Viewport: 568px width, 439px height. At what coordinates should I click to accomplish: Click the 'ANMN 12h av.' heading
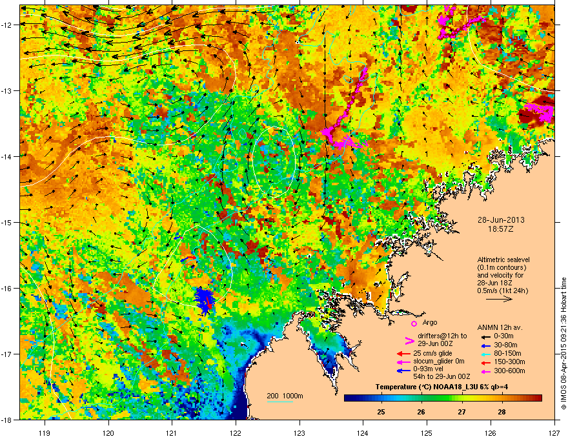point(500,328)
